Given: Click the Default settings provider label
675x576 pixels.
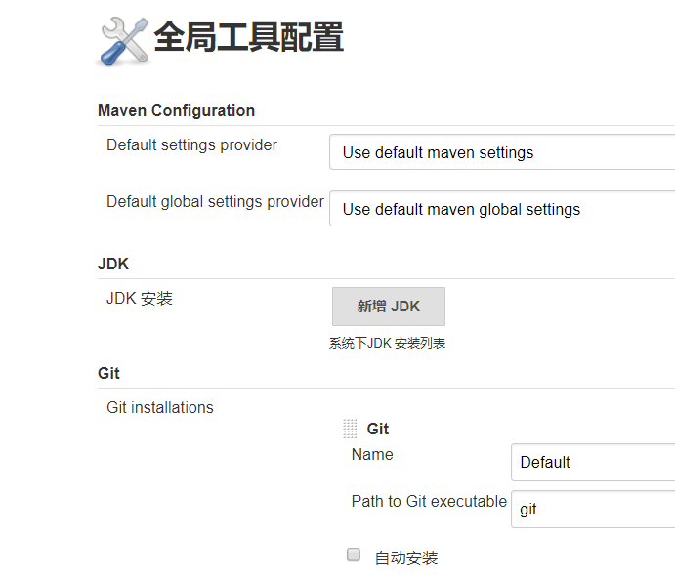Looking at the screenshot, I should click(191, 145).
